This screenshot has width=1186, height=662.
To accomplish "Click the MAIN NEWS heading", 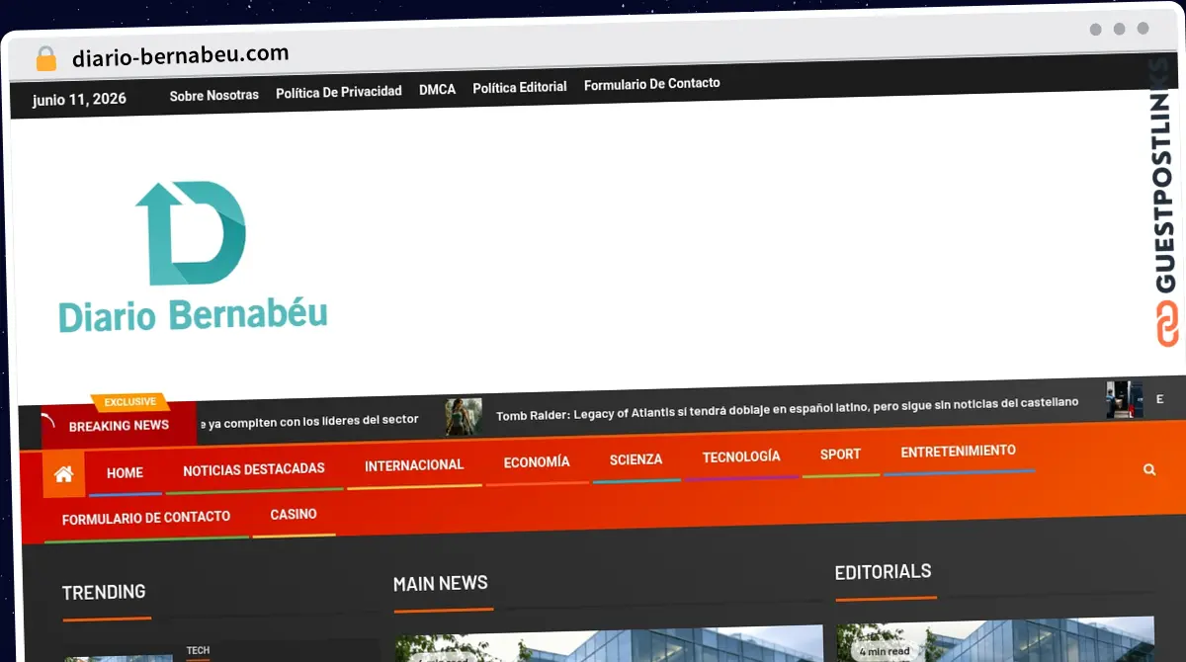I will click(441, 583).
